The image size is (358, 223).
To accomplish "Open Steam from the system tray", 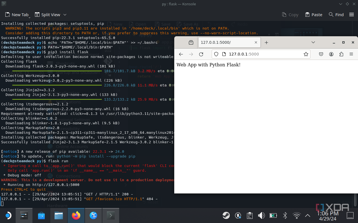I will [x=226, y=215].
